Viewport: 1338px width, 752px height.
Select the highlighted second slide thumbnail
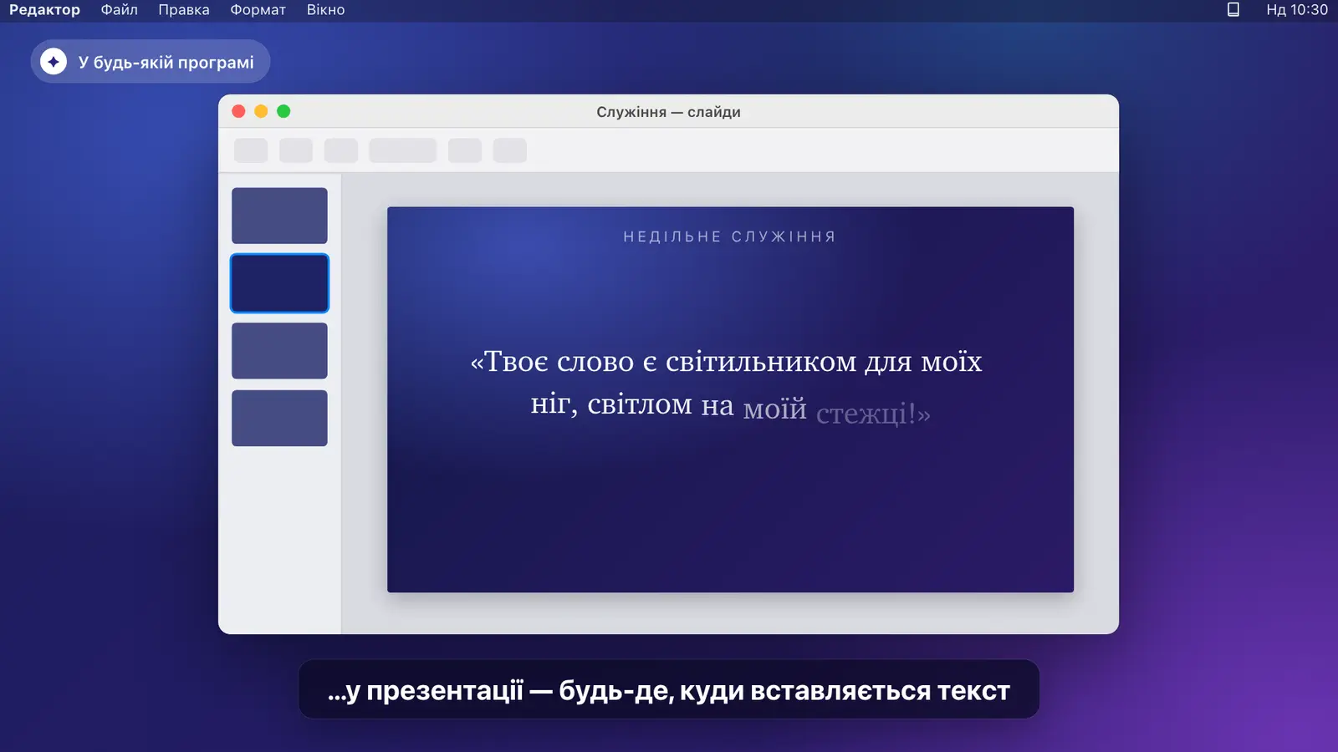pos(279,283)
